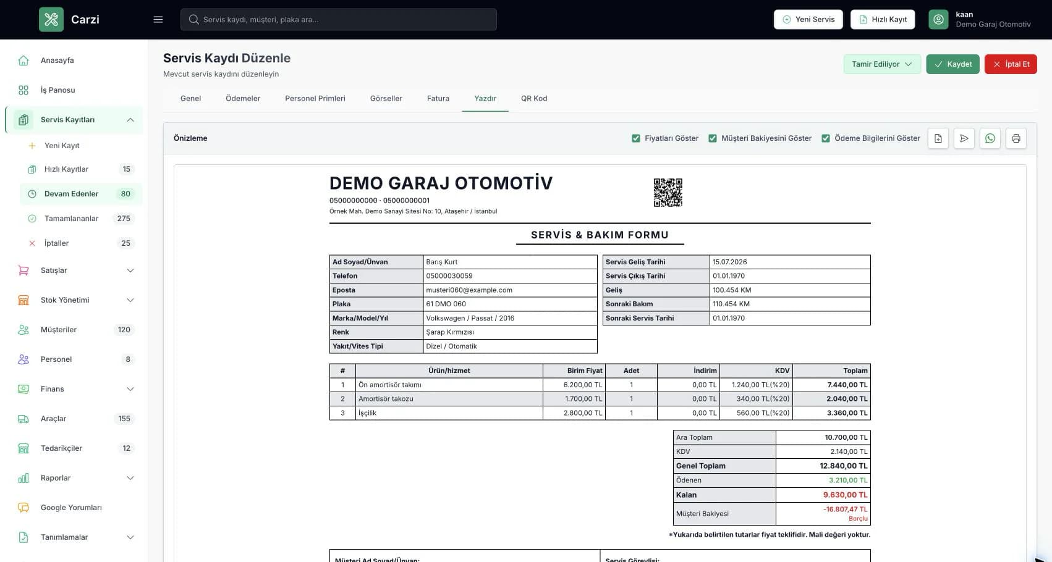Viewport: 1052px width, 562px height.
Task: Click the Tedarikçiler shop icon
Action: click(23, 448)
